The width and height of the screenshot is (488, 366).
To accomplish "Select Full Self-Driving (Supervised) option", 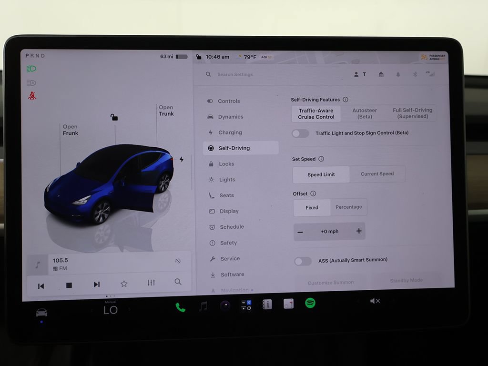I will pos(412,113).
